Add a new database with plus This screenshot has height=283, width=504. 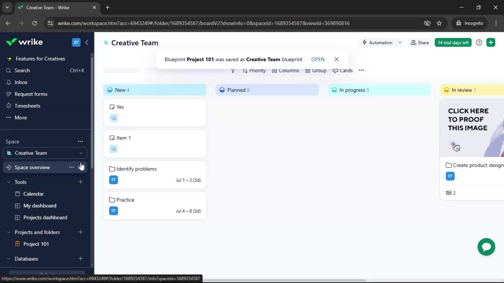(80, 258)
